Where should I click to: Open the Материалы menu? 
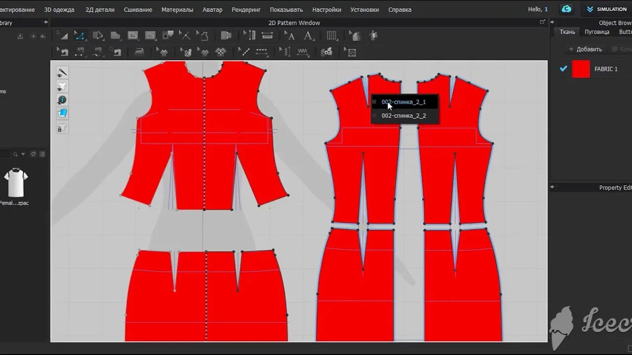click(177, 9)
